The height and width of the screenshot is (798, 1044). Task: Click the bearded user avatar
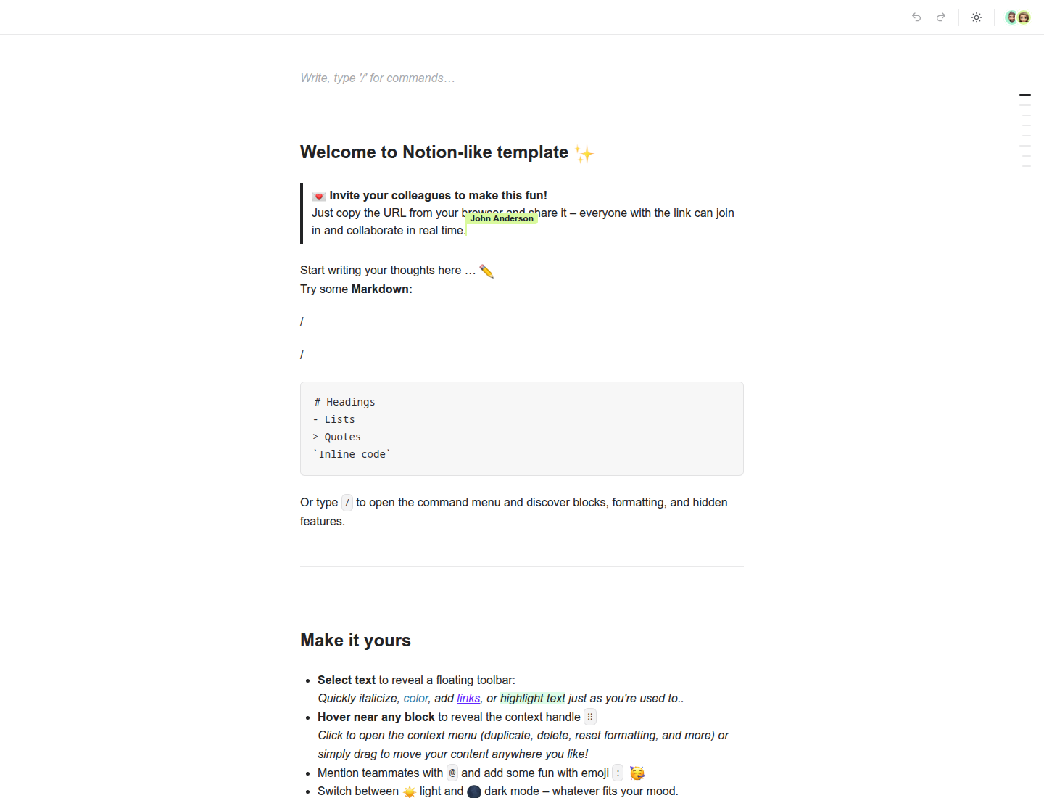[x=1012, y=17]
